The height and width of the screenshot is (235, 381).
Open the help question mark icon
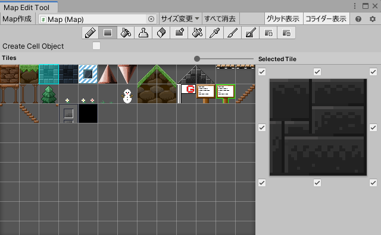tap(358, 19)
